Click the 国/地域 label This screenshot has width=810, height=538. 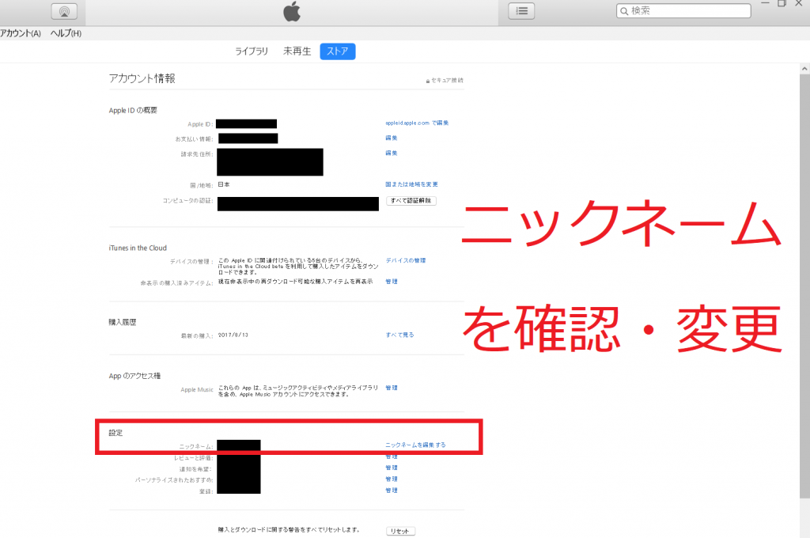202,186
